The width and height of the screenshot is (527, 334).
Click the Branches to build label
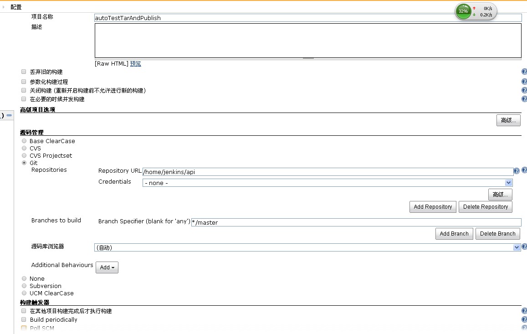(x=56, y=220)
